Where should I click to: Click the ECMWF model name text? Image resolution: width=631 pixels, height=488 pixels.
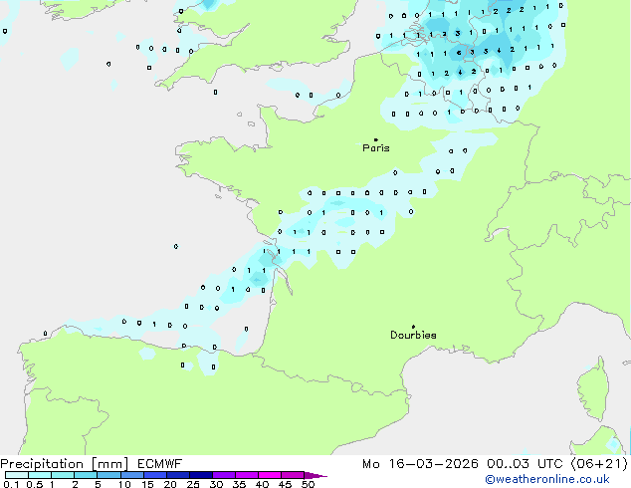160,464
